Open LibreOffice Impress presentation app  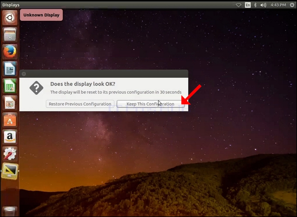(x=10, y=103)
